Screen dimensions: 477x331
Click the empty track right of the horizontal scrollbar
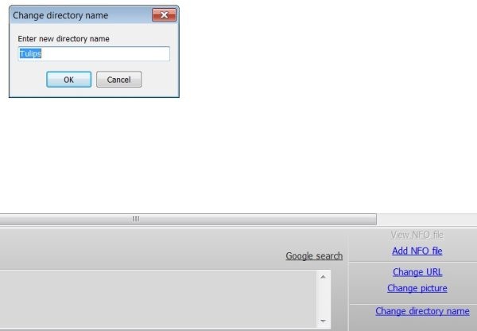point(426,219)
